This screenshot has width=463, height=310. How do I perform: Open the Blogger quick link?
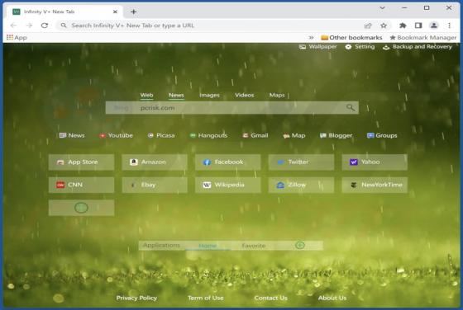point(336,135)
